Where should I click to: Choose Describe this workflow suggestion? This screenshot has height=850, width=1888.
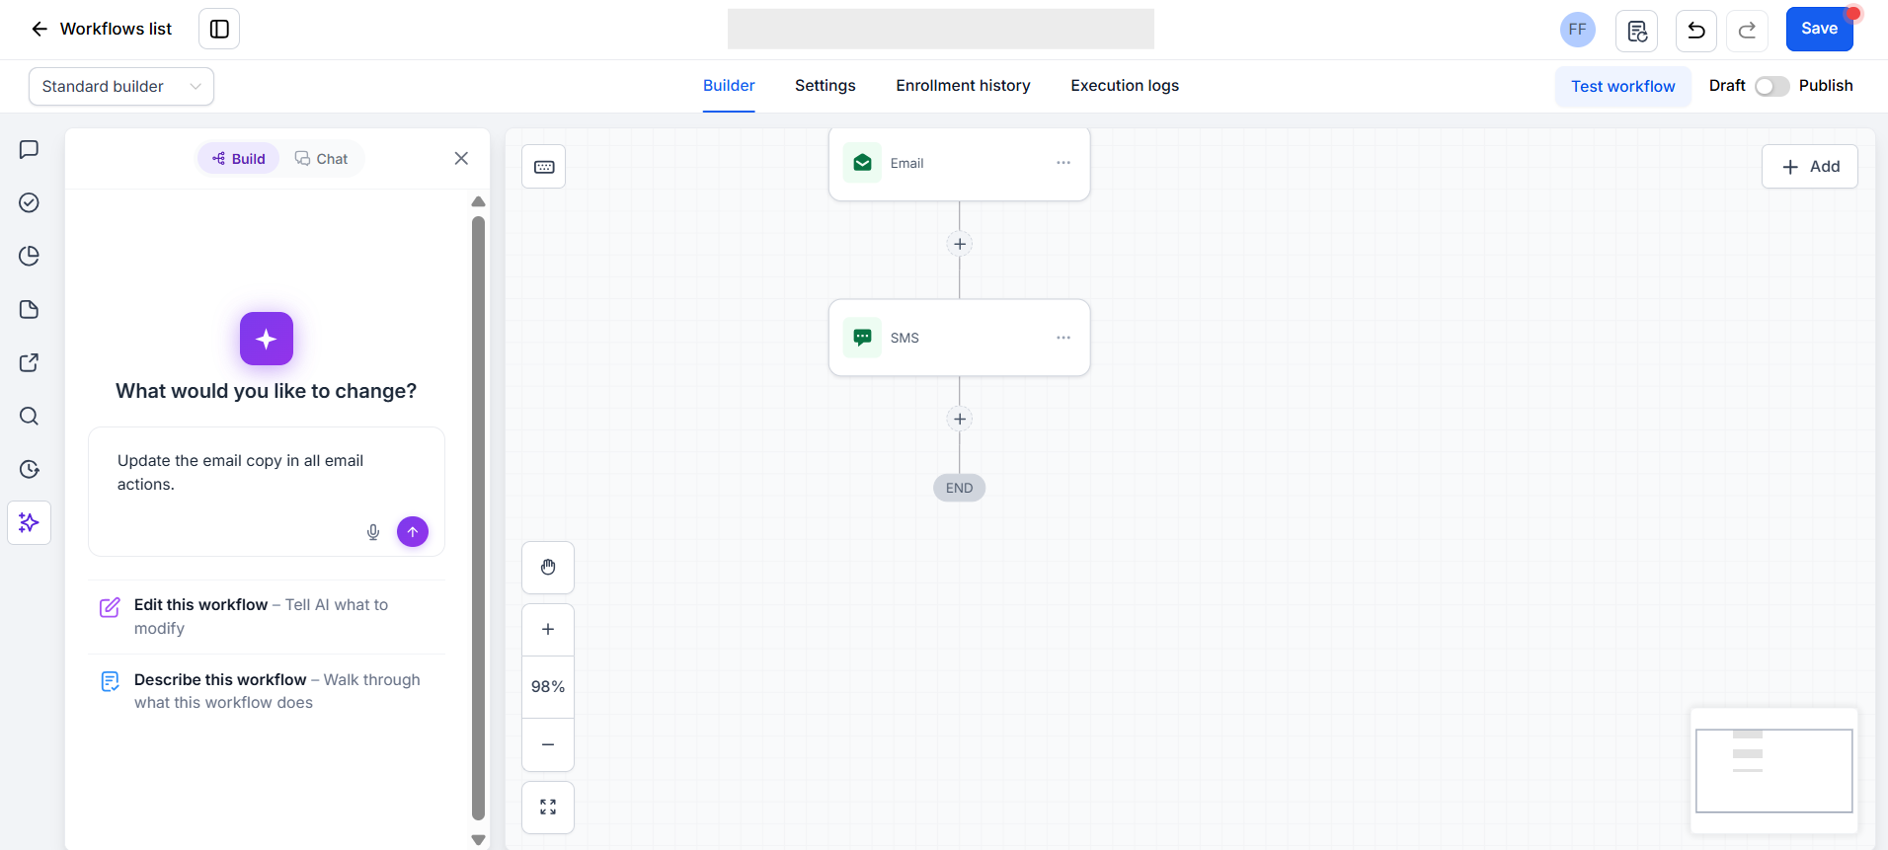267,691
